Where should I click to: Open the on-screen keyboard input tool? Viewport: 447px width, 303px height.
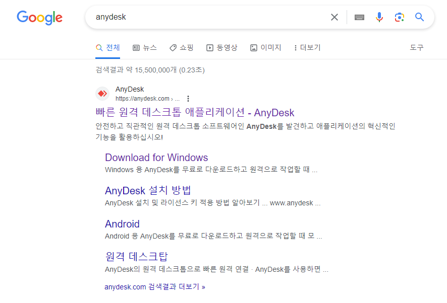[x=359, y=17]
